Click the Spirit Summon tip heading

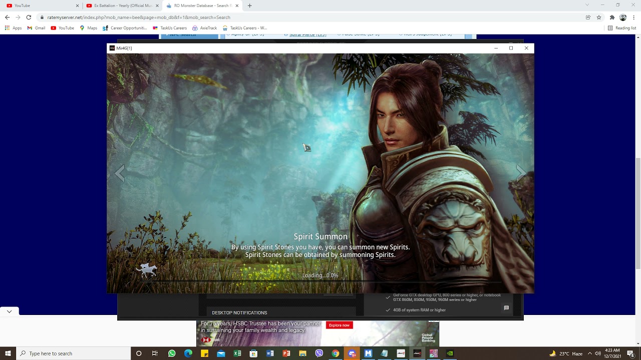(320, 236)
